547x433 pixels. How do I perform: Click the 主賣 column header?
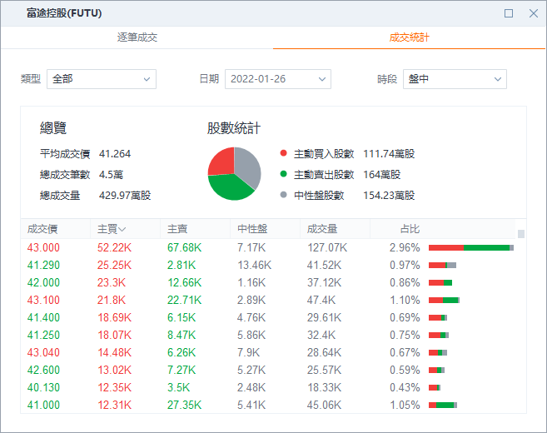(177, 229)
